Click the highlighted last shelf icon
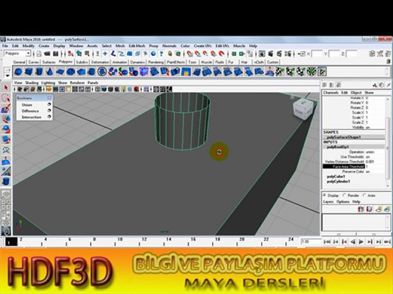 (x=322, y=72)
